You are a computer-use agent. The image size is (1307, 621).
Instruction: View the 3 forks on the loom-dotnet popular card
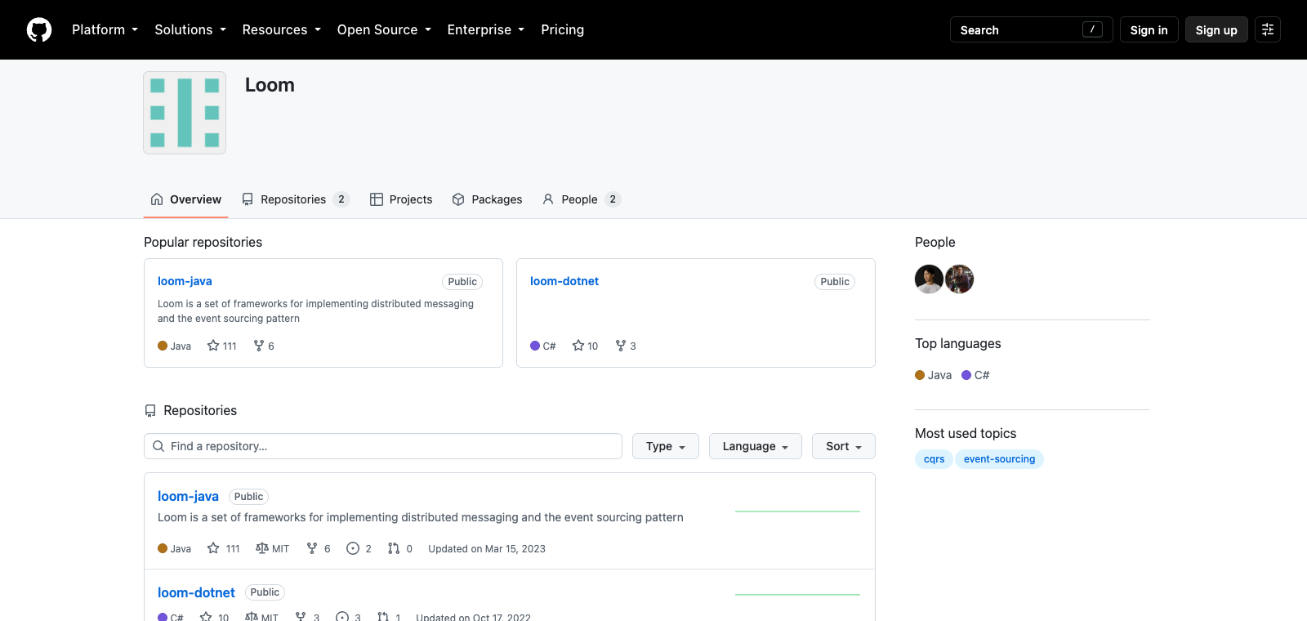626,346
